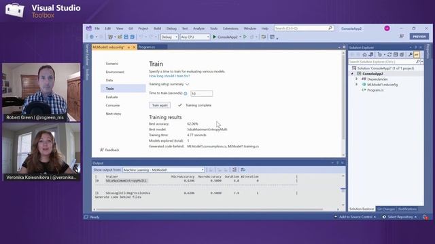Toggle Word Wrap in Output toolbar
435x244 pixels.
[243, 169]
